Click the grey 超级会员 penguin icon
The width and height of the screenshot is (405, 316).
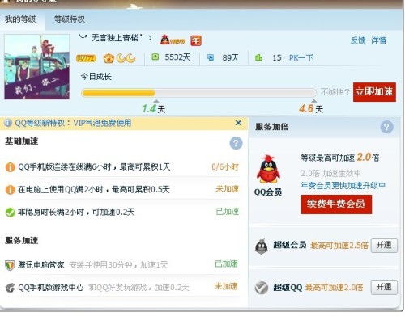click(x=262, y=246)
